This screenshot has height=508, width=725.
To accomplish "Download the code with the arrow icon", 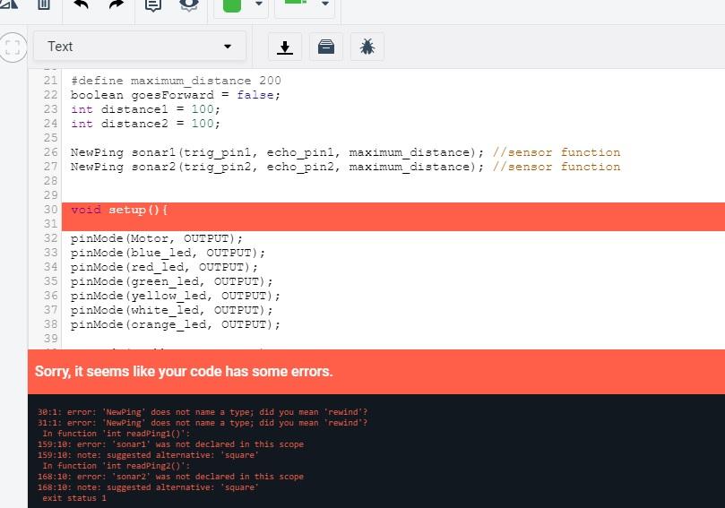I will [x=285, y=47].
